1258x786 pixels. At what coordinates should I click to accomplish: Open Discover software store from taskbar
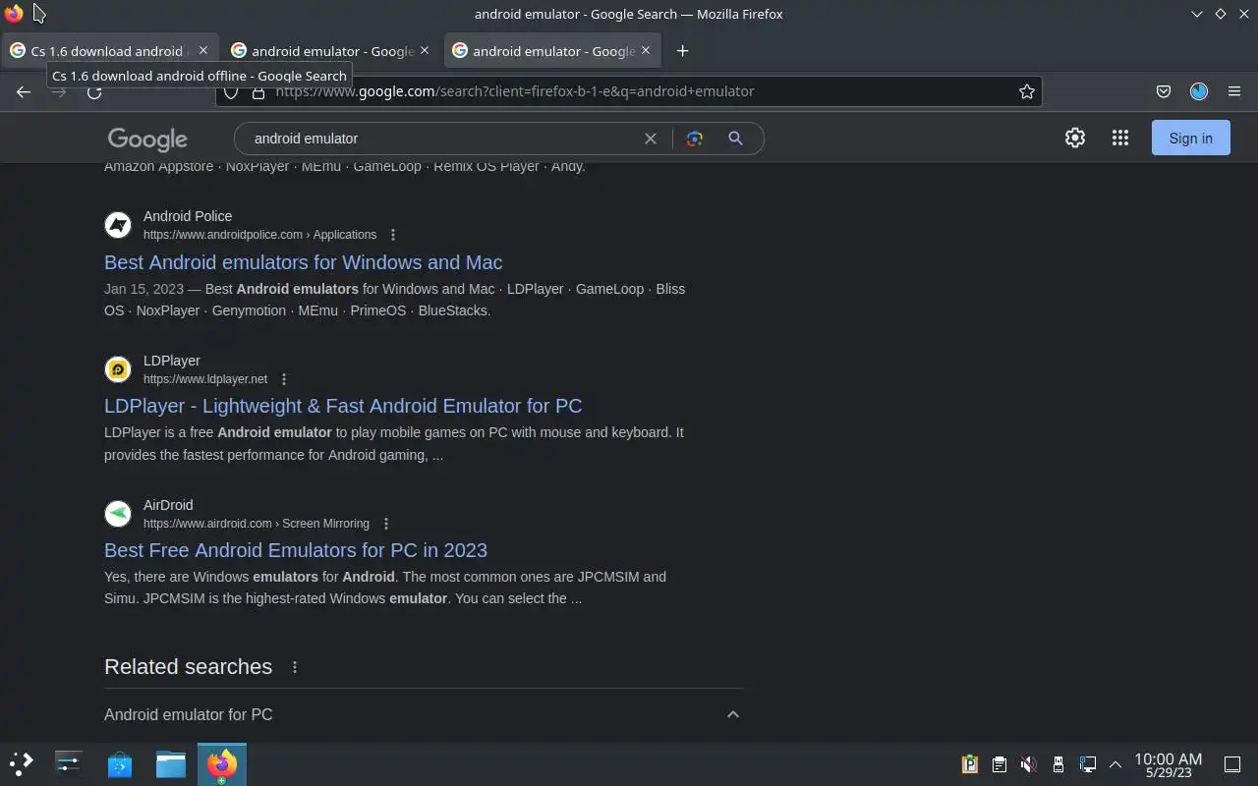(x=120, y=763)
